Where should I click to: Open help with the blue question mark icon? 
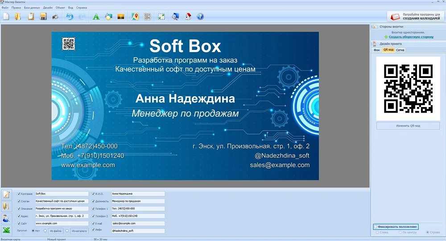200,17
